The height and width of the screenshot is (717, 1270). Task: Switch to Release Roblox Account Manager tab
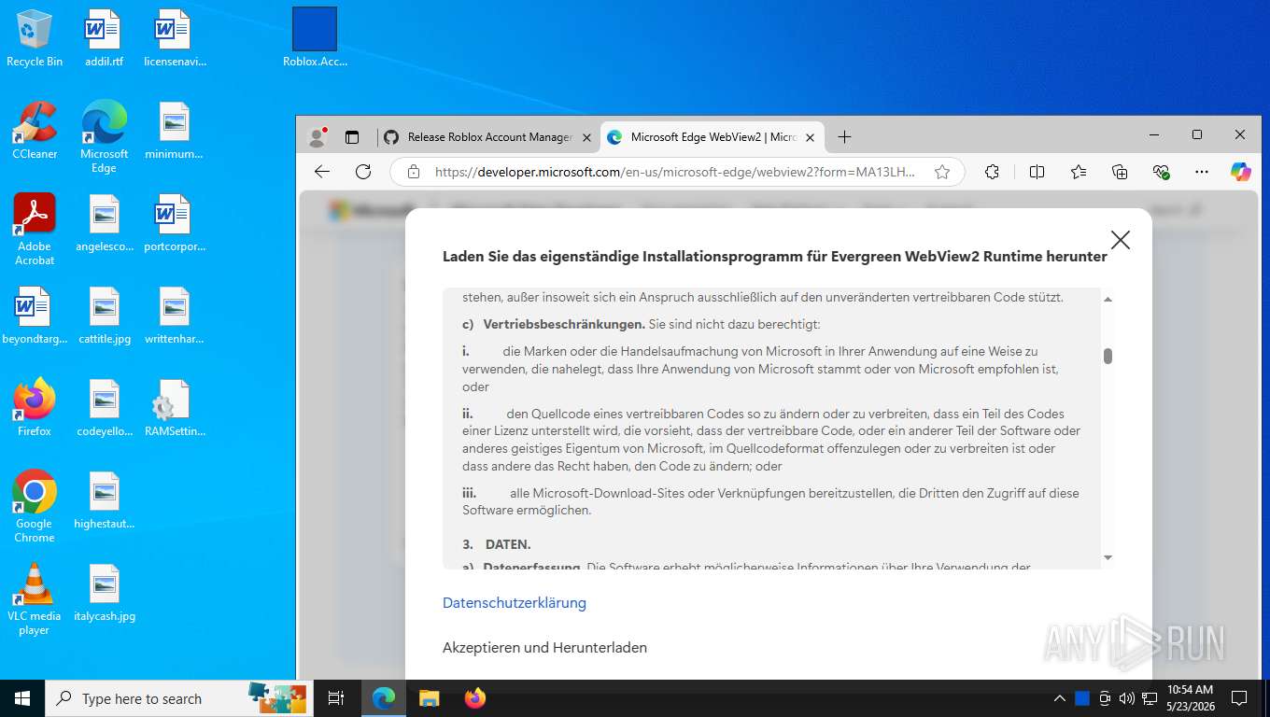[x=487, y=137]
